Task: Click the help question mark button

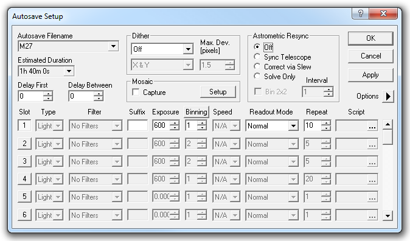Action: [360, 13]
